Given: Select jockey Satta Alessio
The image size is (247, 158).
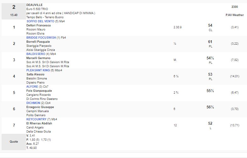Looking at the screenshot, I should pyautogui.click(x=35, y=74).
